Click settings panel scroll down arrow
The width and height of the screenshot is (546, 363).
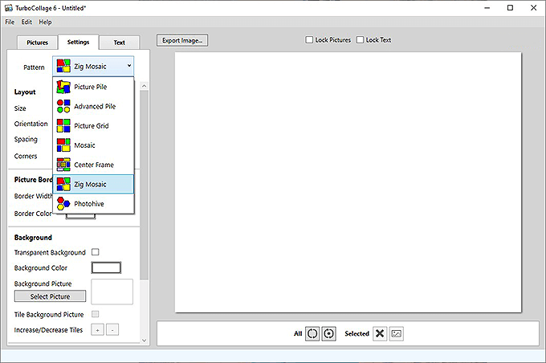145,341
